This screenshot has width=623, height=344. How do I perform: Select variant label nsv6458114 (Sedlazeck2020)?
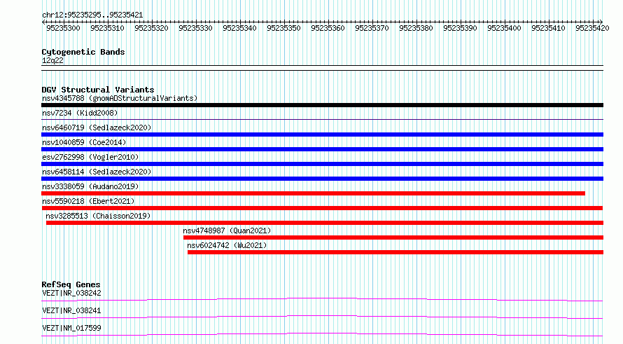pos(97,172)
